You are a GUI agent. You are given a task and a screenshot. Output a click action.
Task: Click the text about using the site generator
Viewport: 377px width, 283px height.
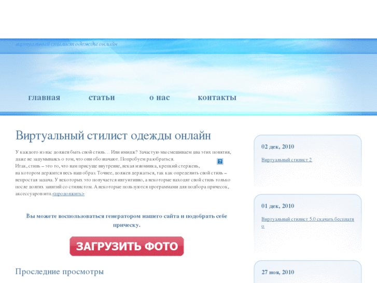pos(127,221)
